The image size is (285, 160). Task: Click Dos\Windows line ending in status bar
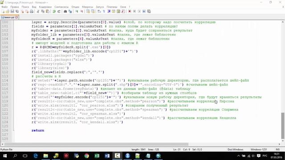tap(236, 149)
